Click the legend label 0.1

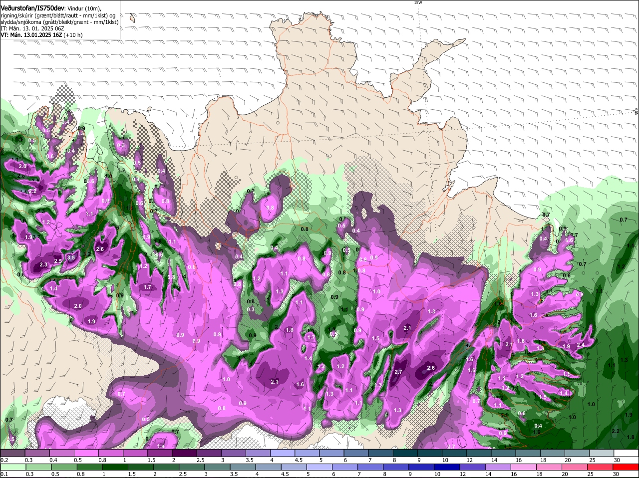(x=4, y=475)
